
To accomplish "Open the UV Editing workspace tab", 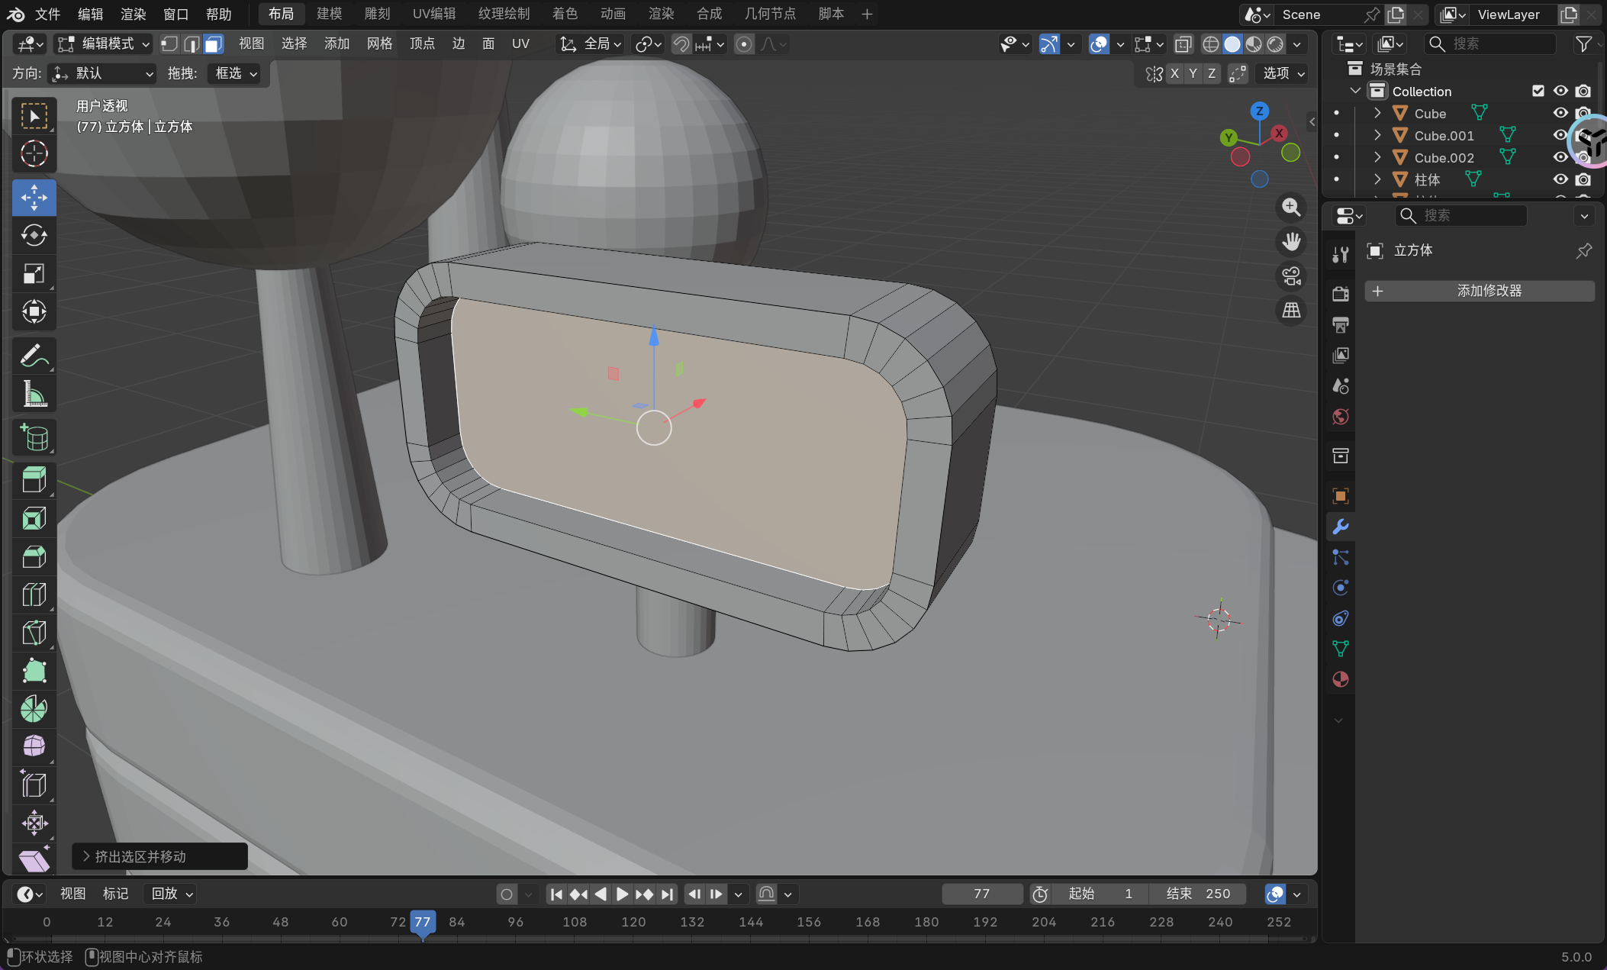I will pyautogui.click(x=433, y=14).
